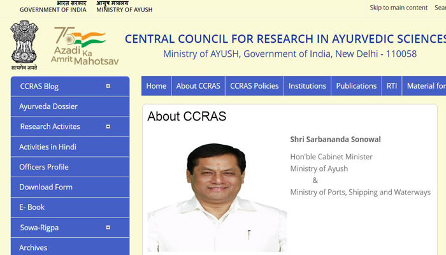Image resolution: width=446 pixels, height=255 pixels.
Task: Open the Publications navigation tab
Action: point(356,85)
